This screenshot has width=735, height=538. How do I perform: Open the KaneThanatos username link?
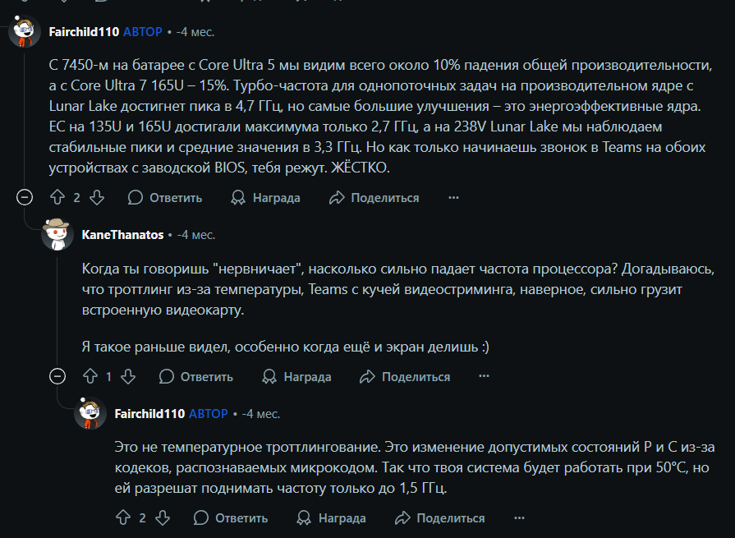122,235
